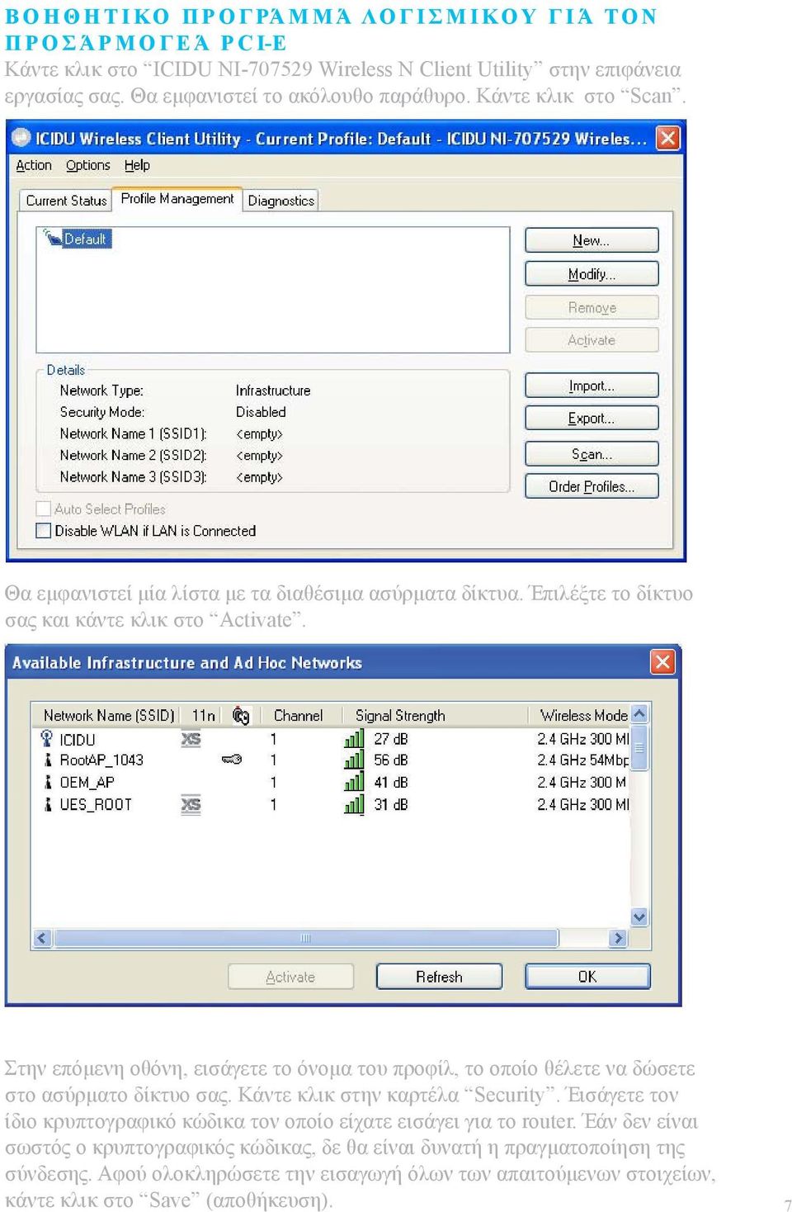Image resolution: width=792 pixels, height=1212 pixels.
Task: Select the RootAP_1043 network name
Action: [x=101, y=760]
